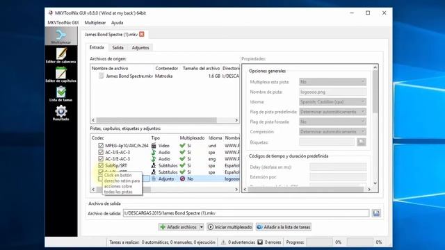Switch to the Adjuntos tab
445x250 pixels.
tap(140, 48)
